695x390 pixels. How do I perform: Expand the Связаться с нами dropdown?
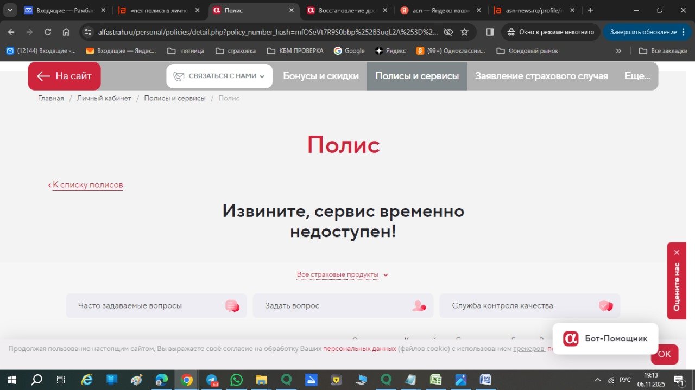(x=219, y=76)
